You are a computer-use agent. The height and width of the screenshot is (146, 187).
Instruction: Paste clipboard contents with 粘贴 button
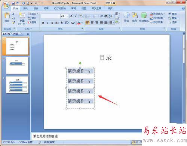7,18
